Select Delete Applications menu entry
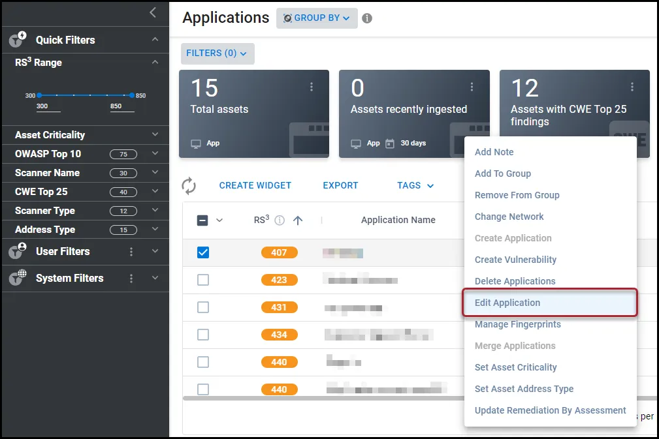Screen dimensions: 659x439 [x=550, y=281]
